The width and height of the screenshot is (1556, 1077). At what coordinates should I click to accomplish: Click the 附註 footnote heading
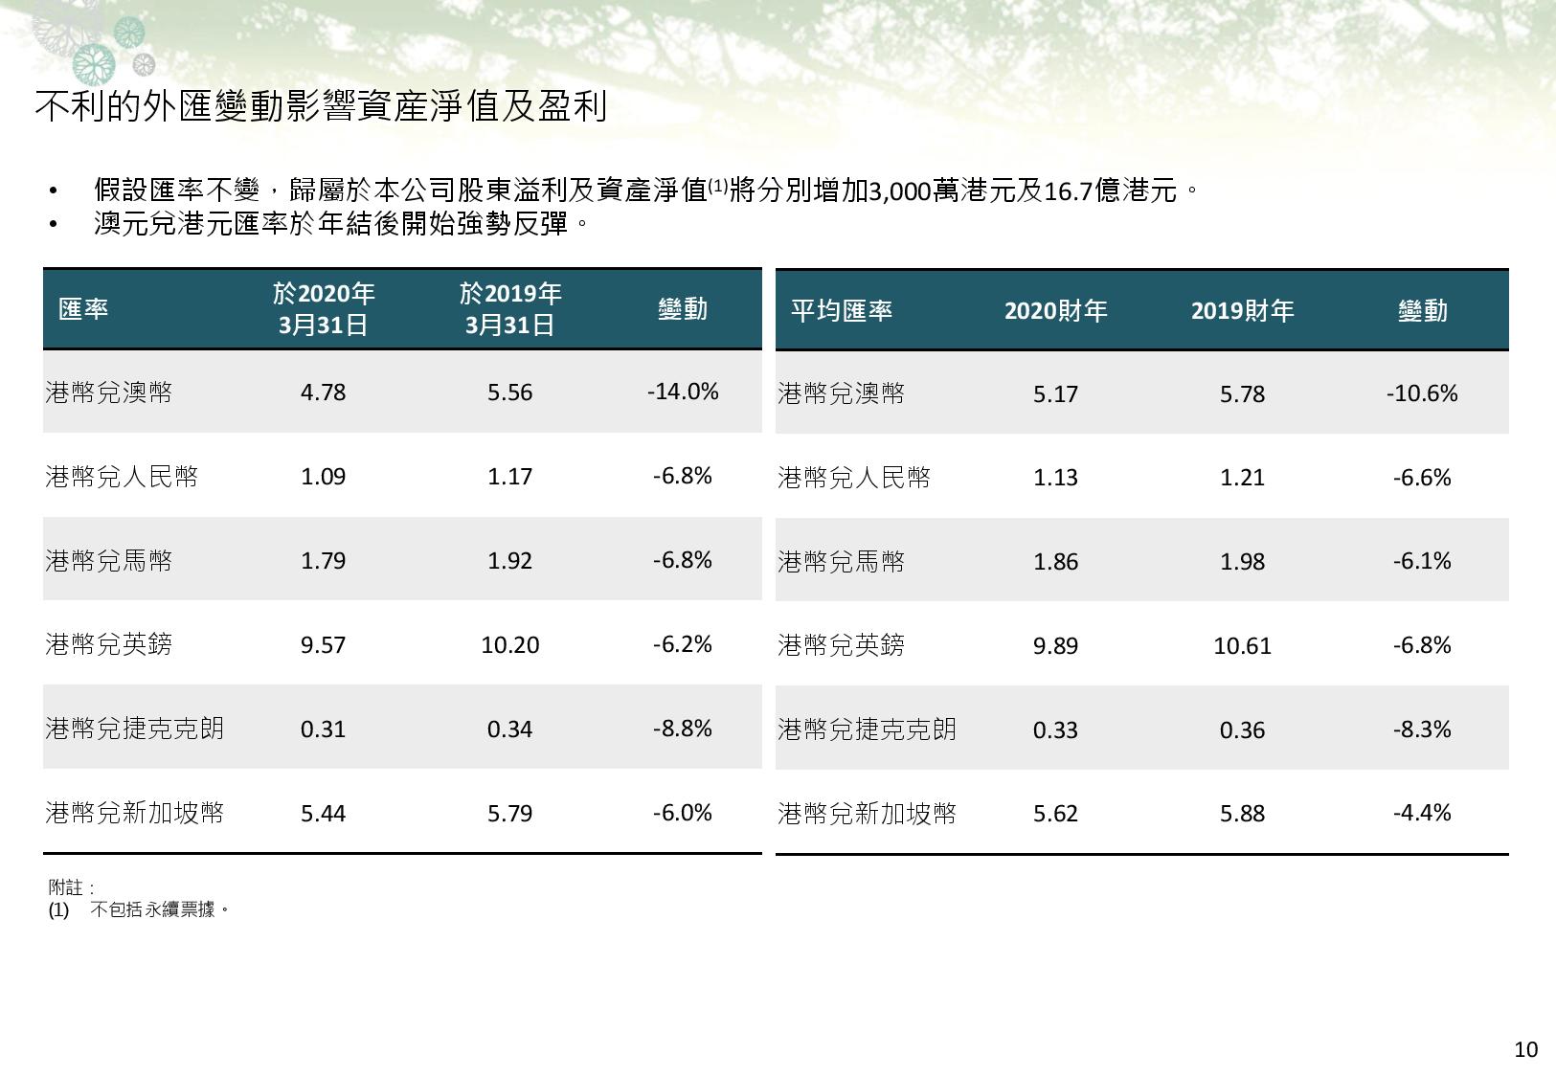pyautogui.click(x=72, y=887)
